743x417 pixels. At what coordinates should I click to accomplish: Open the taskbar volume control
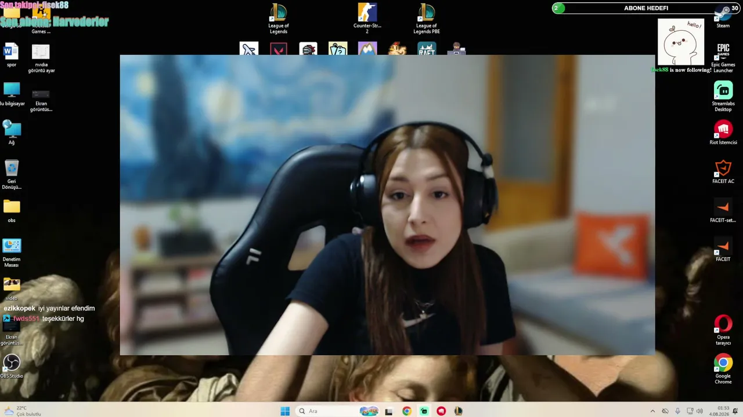click(699, 411)
